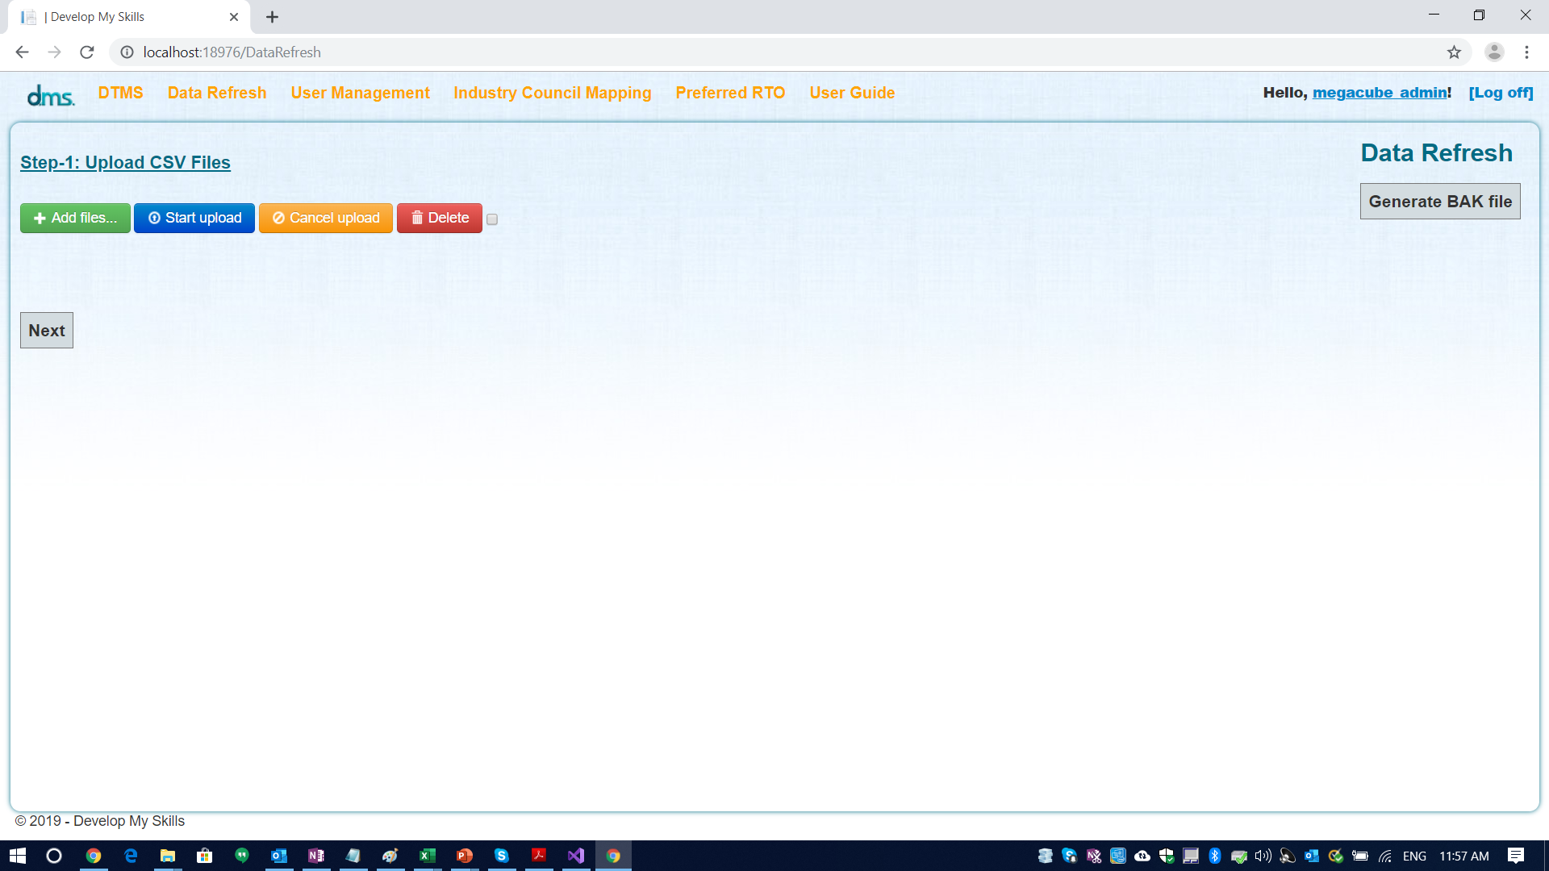Click Add files button

tap(75, 218)
